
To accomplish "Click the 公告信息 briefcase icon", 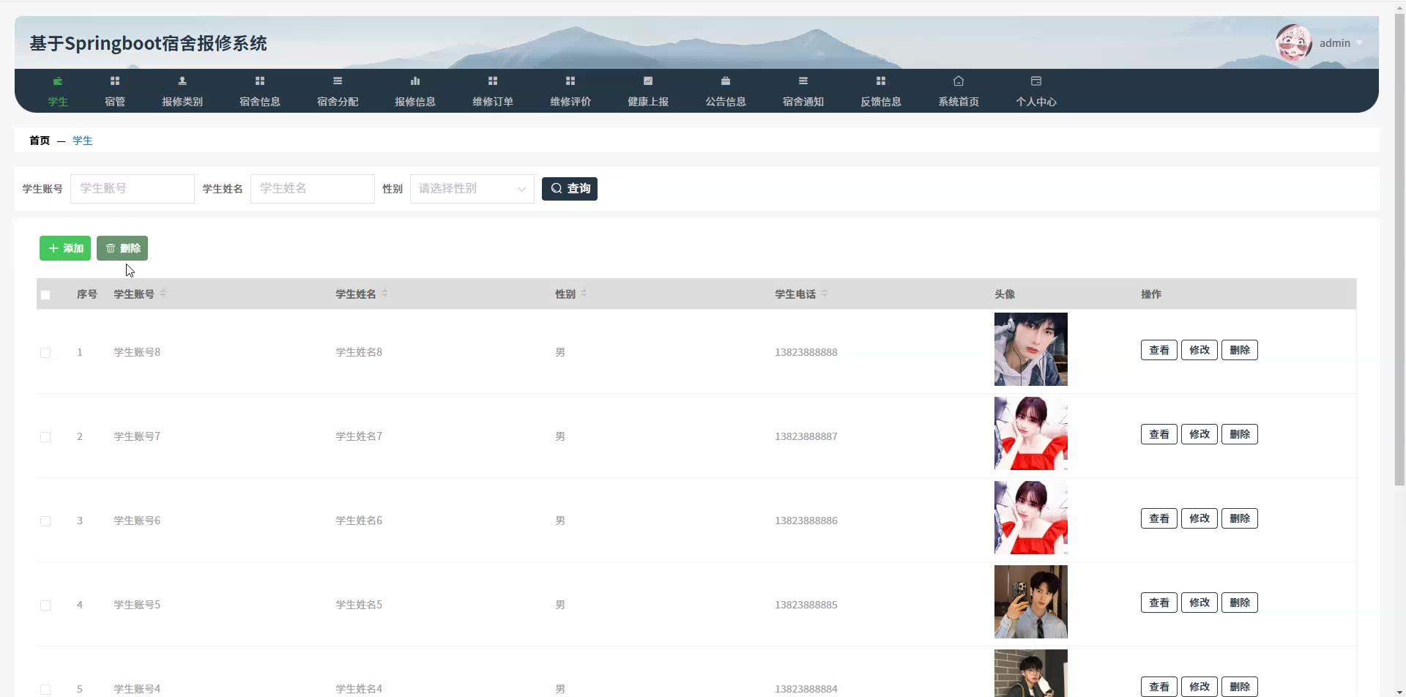I will (726, 81).
